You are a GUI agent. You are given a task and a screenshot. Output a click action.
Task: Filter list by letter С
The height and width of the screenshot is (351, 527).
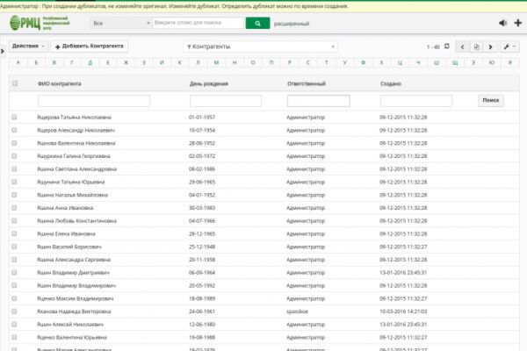point(308,62)
